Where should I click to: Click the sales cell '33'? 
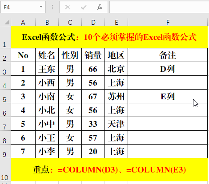[93, 124]
